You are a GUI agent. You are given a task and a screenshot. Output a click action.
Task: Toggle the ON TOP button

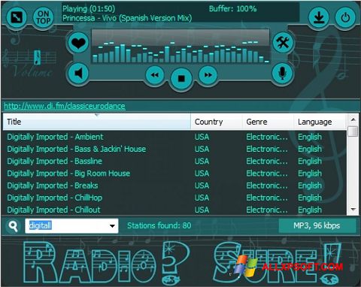[x=43, y=17]
